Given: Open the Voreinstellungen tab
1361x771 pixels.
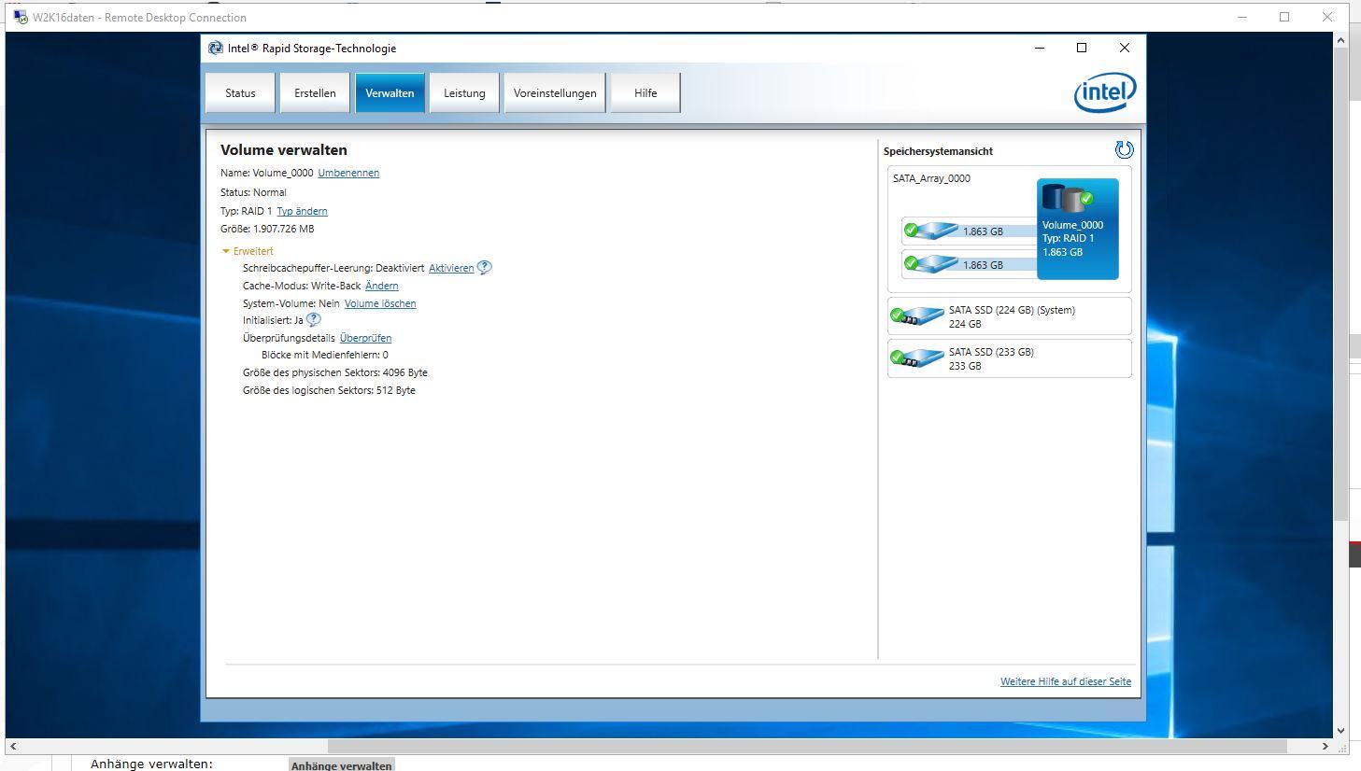Looking at the screenshot, I should tap(555, 93).
